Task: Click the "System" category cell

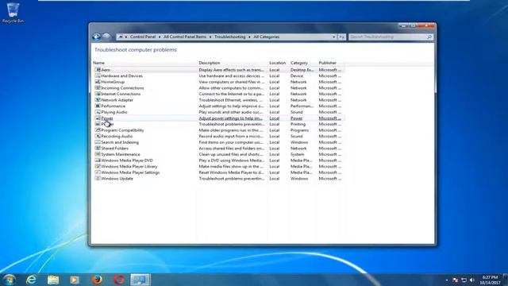Action: pos(297,154)
